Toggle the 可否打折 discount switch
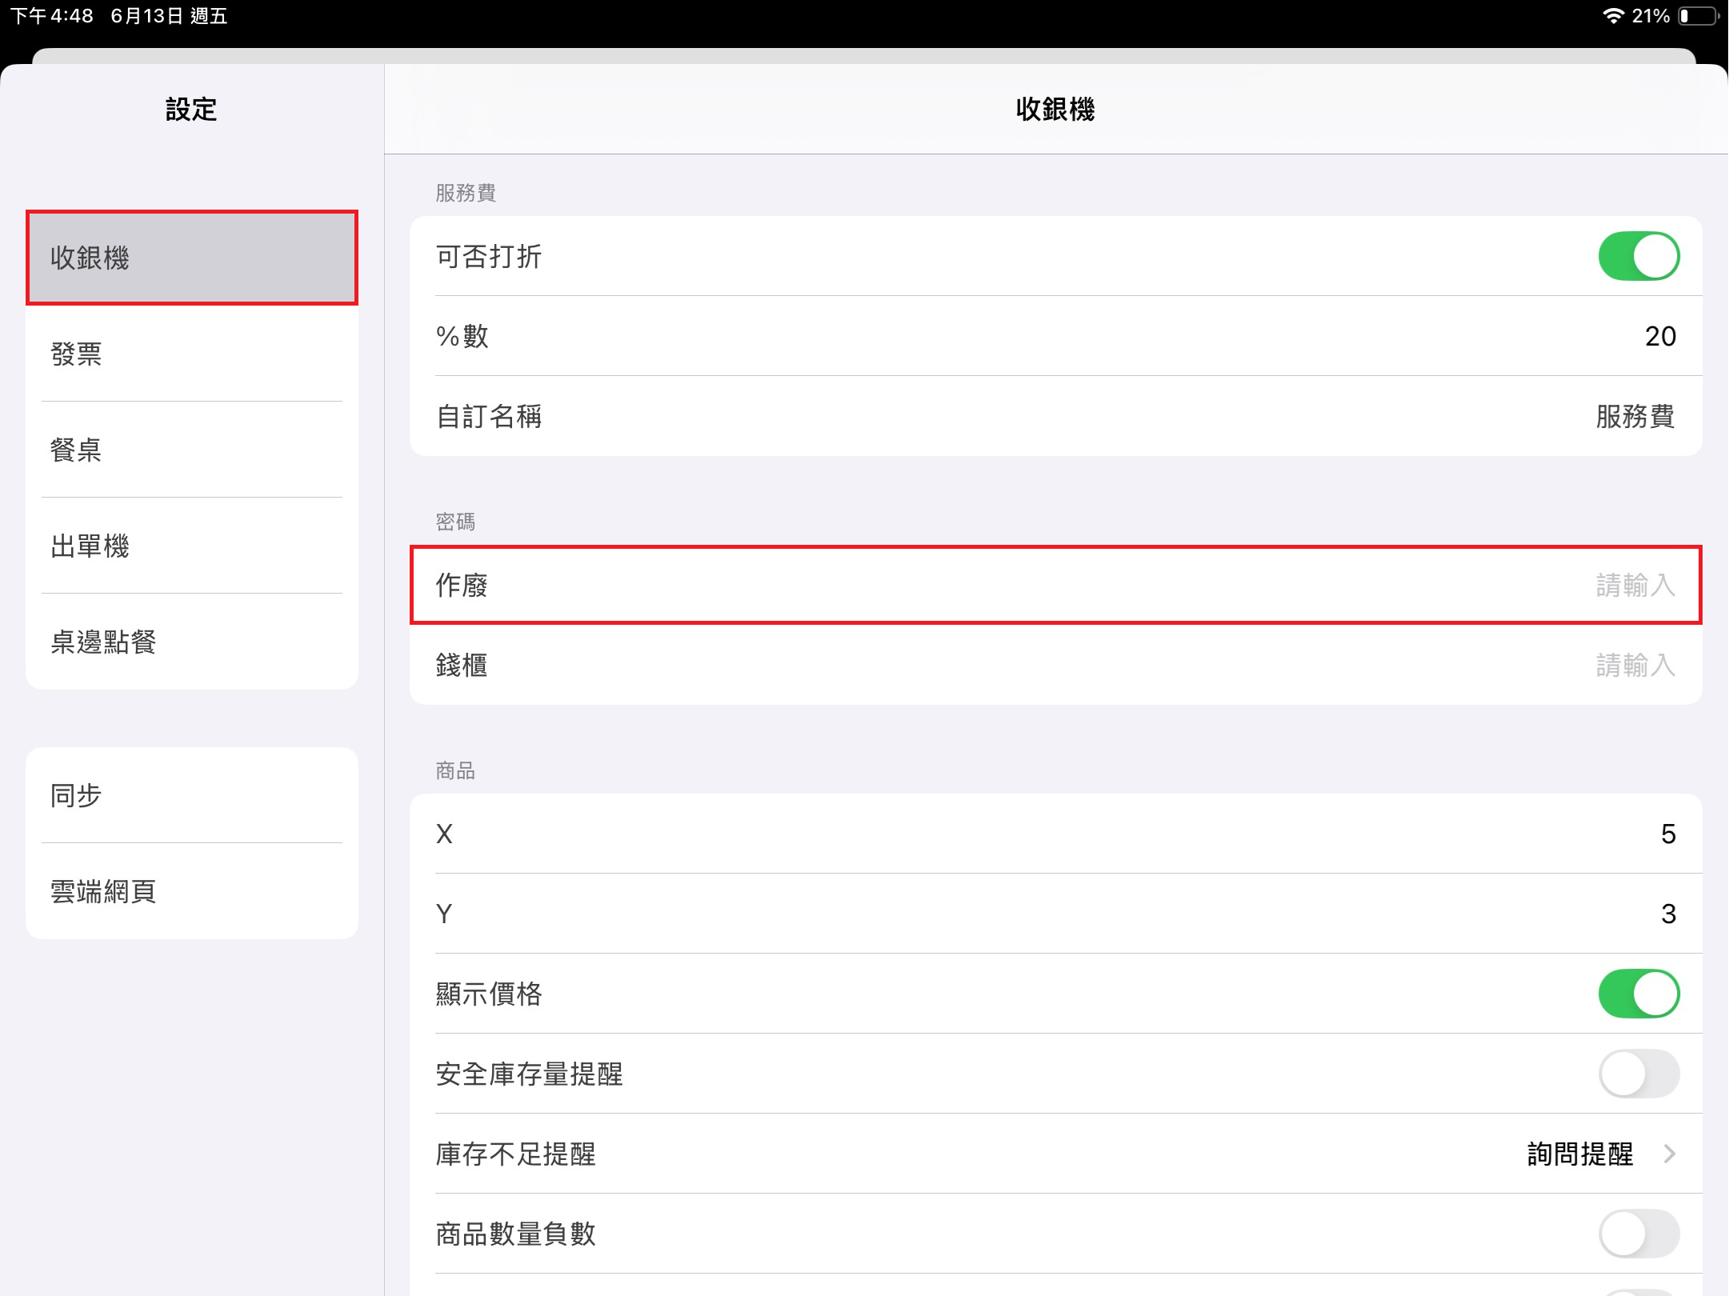Viewport: 1729px width, 1296px height. click(x=1638, y=257)
